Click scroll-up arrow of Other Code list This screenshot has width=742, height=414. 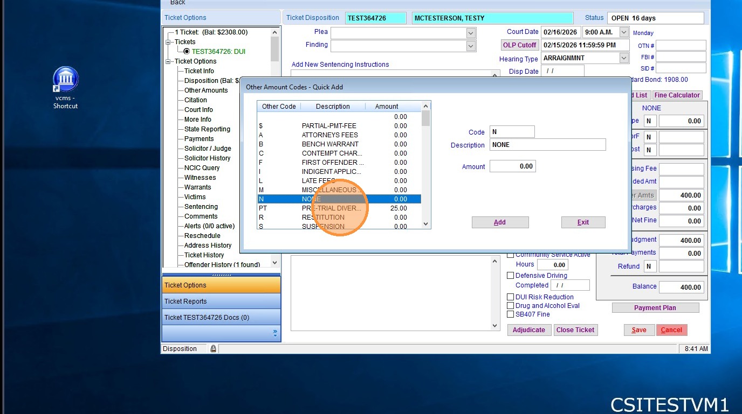click(x=425, y=107)
